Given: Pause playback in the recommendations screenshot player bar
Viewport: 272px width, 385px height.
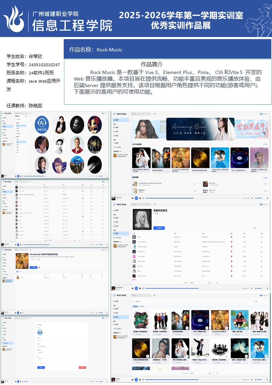Looking at the screenshot, I should click(x=136, y=198).
